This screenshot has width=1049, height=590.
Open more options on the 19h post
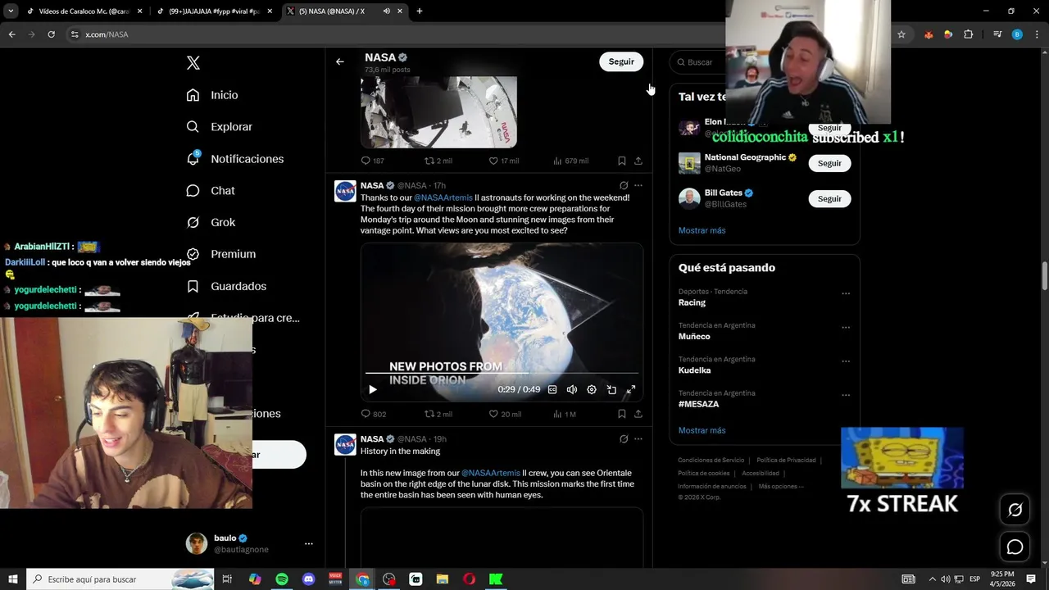click(638, 439)
